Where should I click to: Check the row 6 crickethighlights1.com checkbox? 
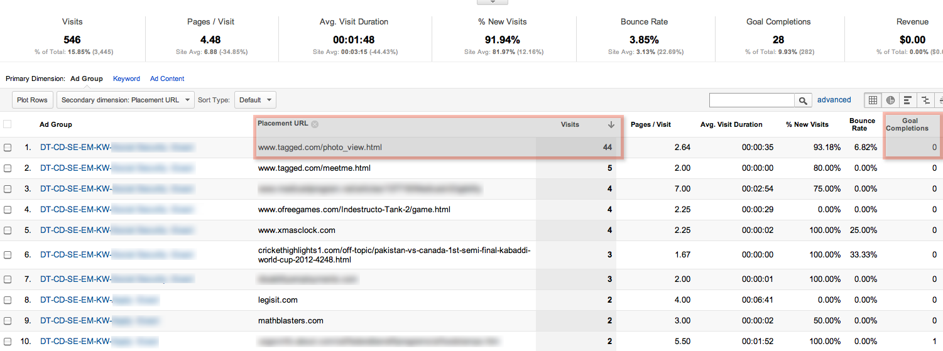pyautogui.click(x=8, y=255)
